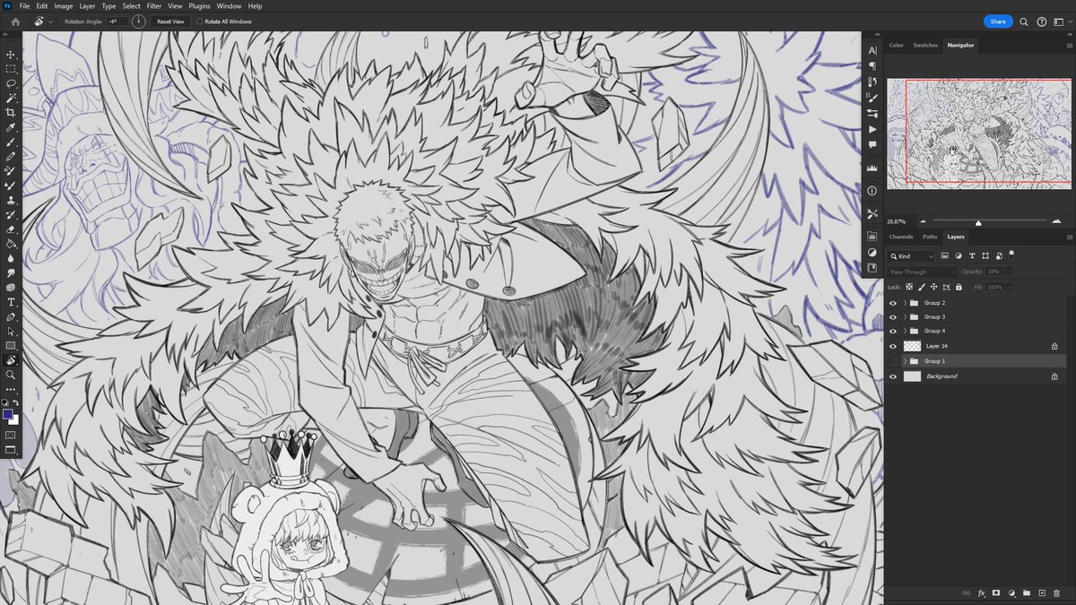Select the Rectangle shape tool

pyautogui.click(x=11, y=345)
